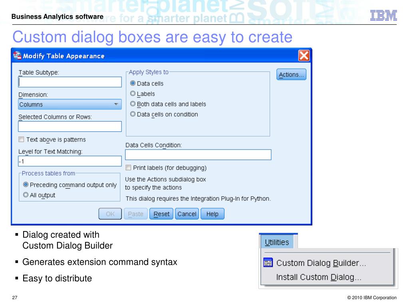Choose Custom Dialog Builder... menu item
The image size is (409, 307).
point(321,263)
